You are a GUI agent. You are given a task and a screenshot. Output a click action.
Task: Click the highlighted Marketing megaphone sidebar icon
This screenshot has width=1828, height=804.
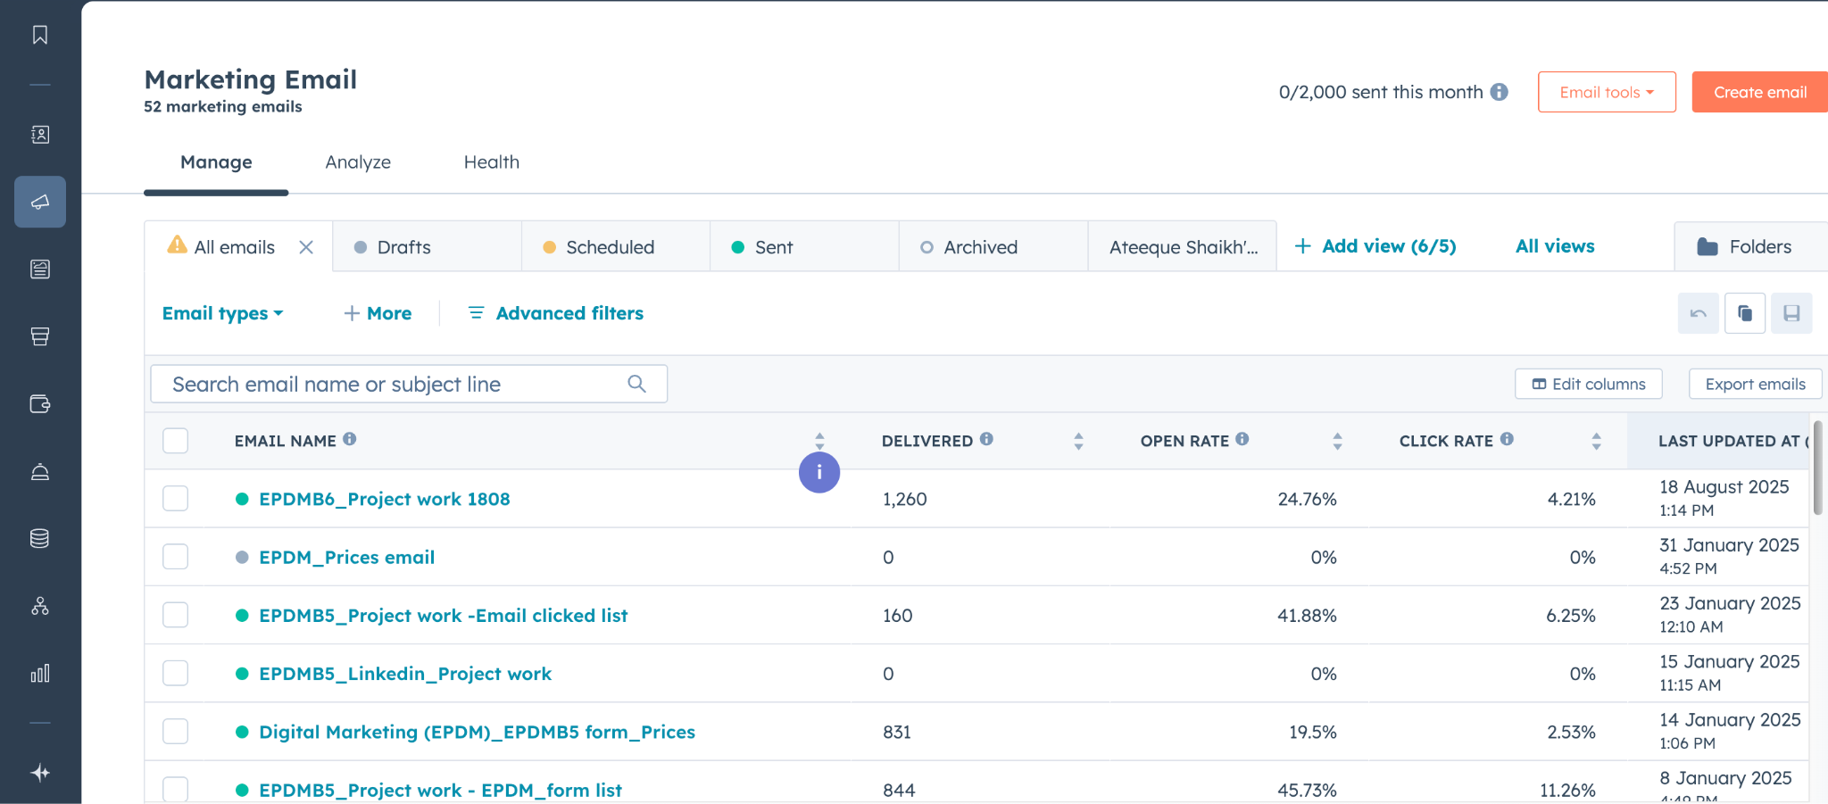click(40, 202)
